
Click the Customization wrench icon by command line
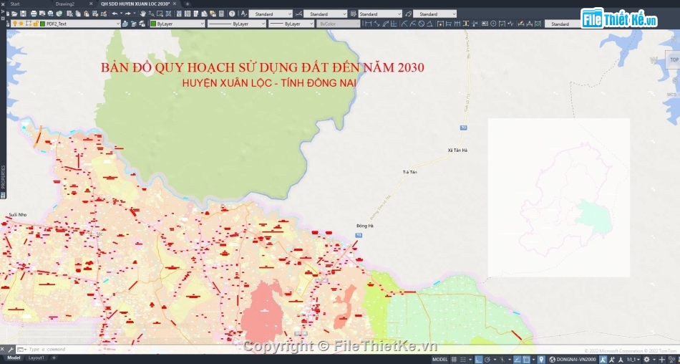click(11, 349)
